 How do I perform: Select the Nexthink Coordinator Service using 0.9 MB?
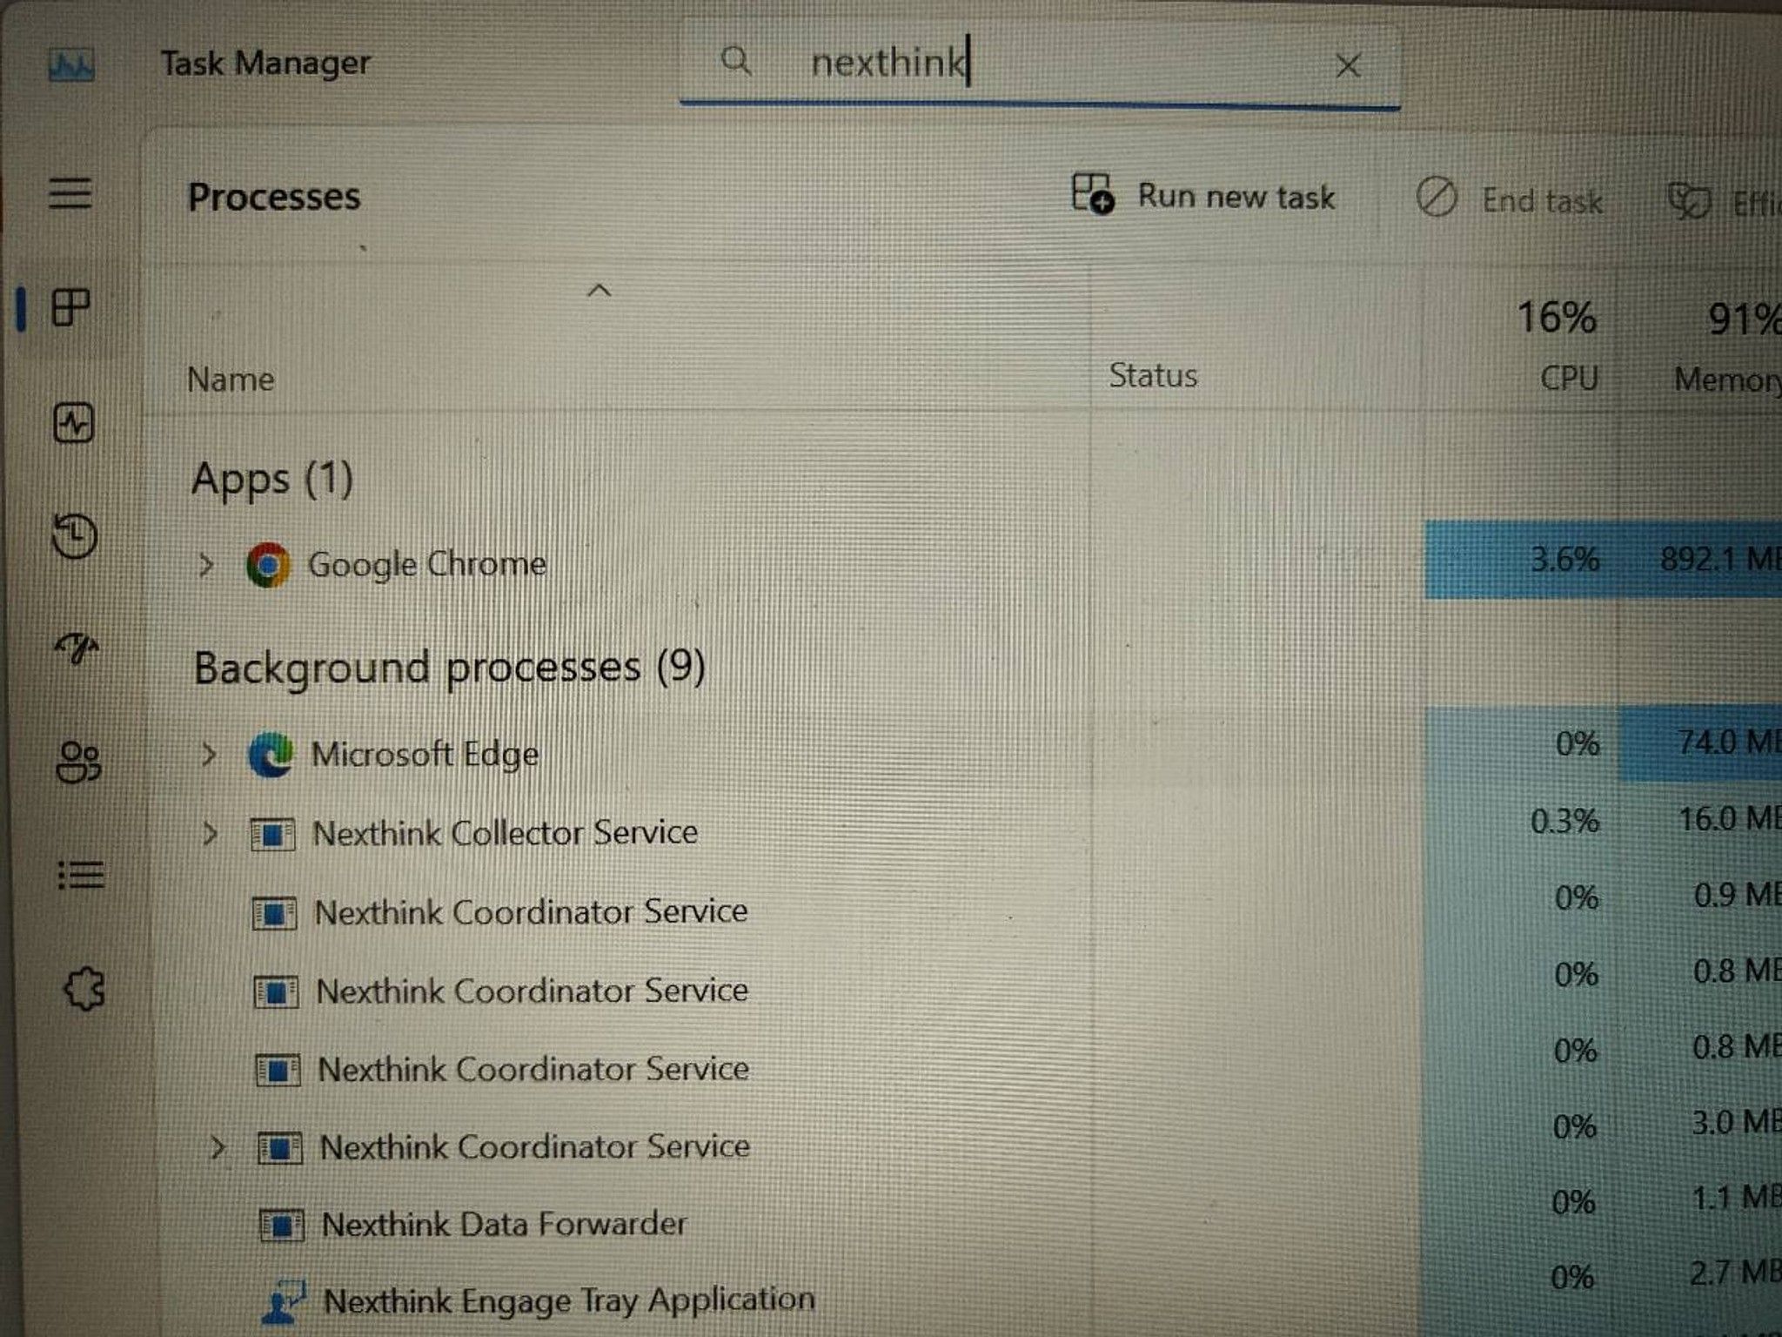pyautogui.click(x=966, y=907)
